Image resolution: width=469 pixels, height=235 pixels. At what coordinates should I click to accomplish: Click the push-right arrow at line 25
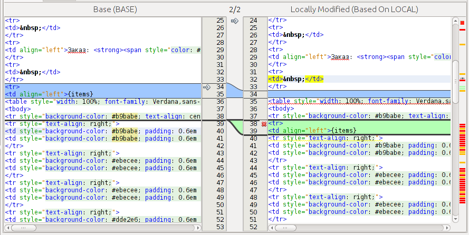[235, 21]
